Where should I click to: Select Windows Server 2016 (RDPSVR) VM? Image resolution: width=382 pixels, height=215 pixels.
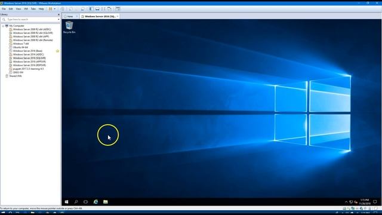(29, 65)
